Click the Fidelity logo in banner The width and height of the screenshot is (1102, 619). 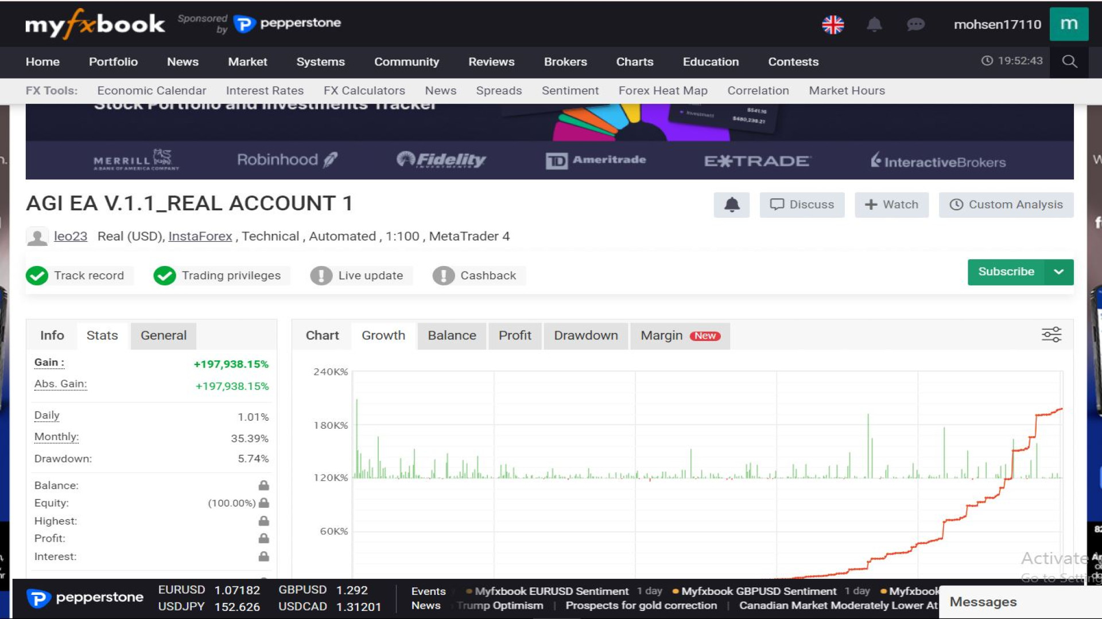point(441,160)
